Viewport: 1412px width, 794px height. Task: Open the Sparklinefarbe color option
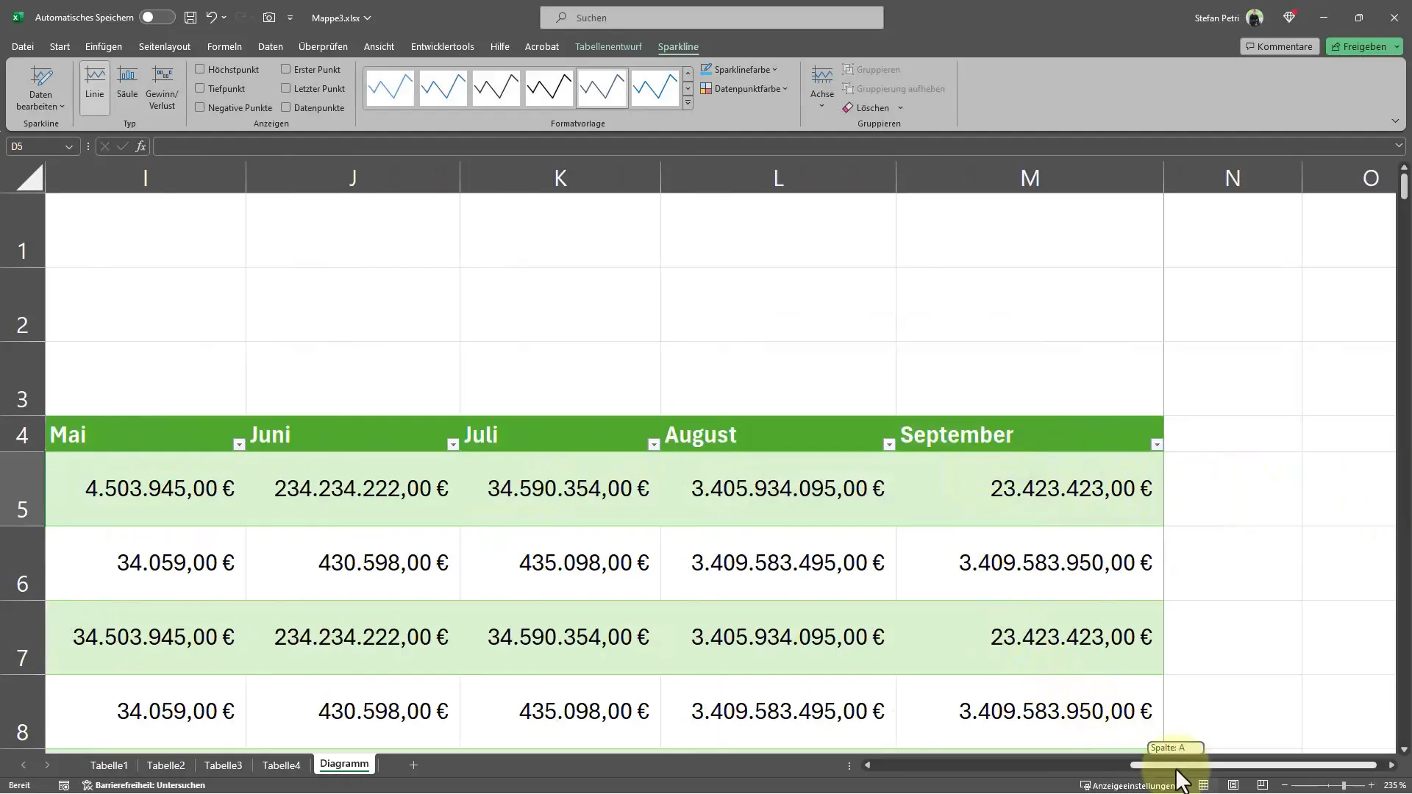pyautogui.click(x=739, y=69)
